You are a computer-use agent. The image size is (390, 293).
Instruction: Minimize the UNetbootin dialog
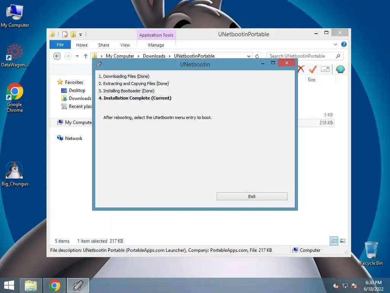coord(263,63)
